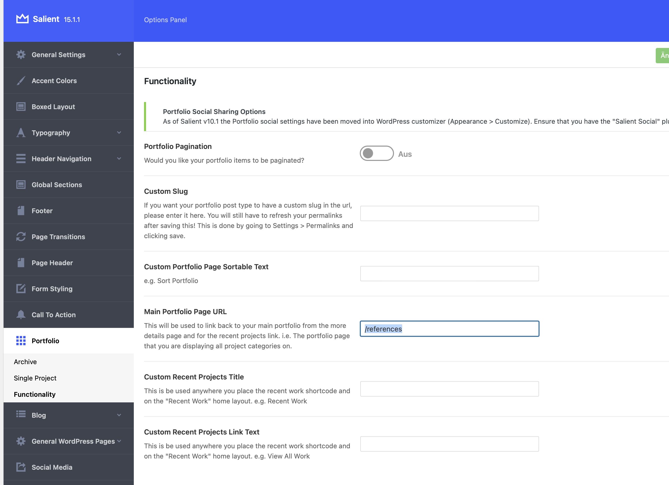Open the Page Header section
Viewport: 669px width, 485px height.
(68, 263)
